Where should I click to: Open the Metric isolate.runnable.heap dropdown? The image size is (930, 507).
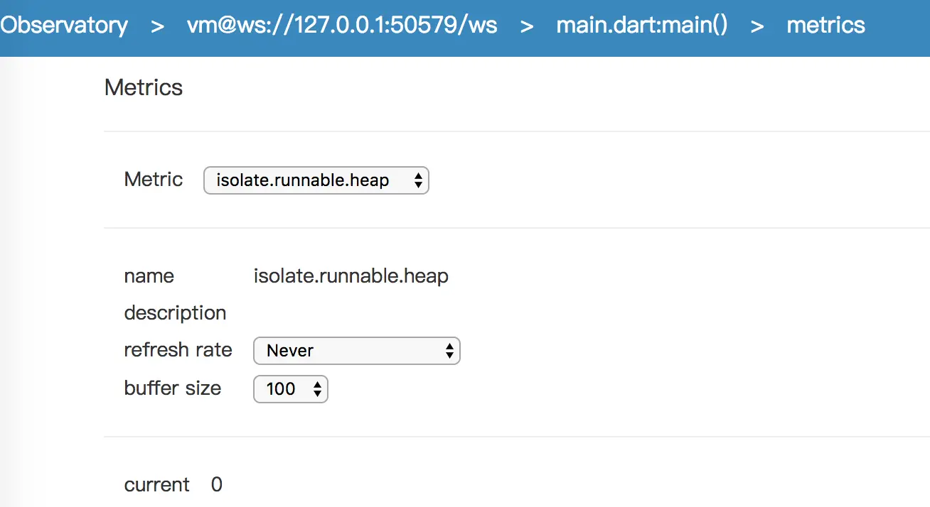(x=316, y=180)
